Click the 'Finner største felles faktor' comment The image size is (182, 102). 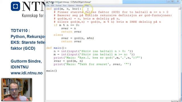point(111,12)
